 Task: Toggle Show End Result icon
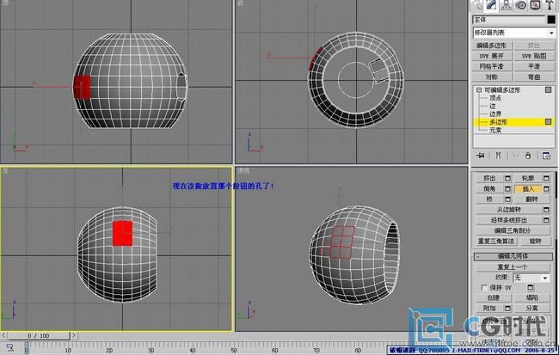[x=498, y=156]
